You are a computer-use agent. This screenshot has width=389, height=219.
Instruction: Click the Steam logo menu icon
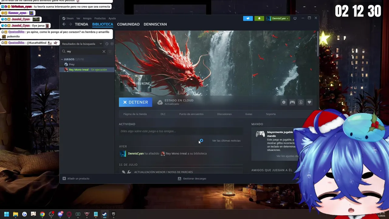(64, 18)
